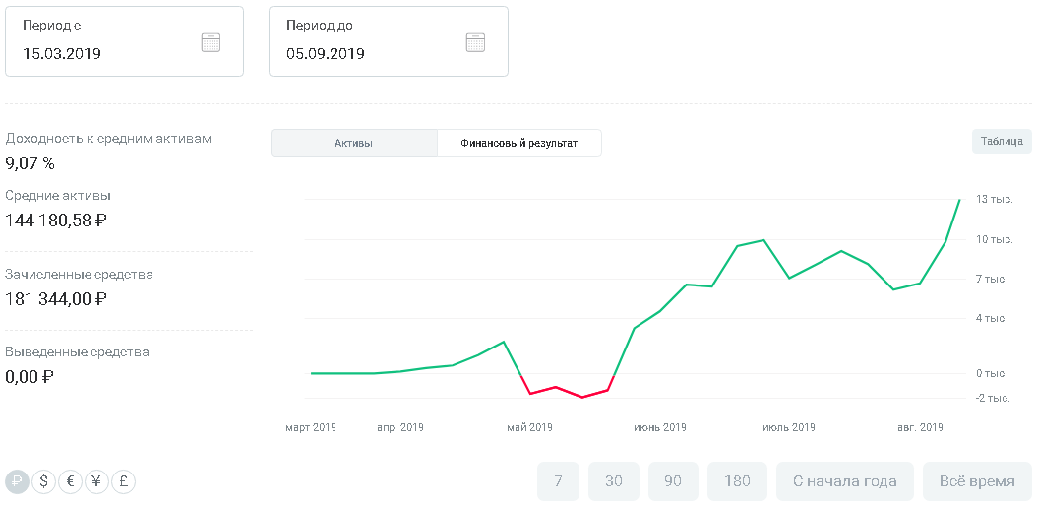Click the -2 тыс. axis label

point(992,398)
